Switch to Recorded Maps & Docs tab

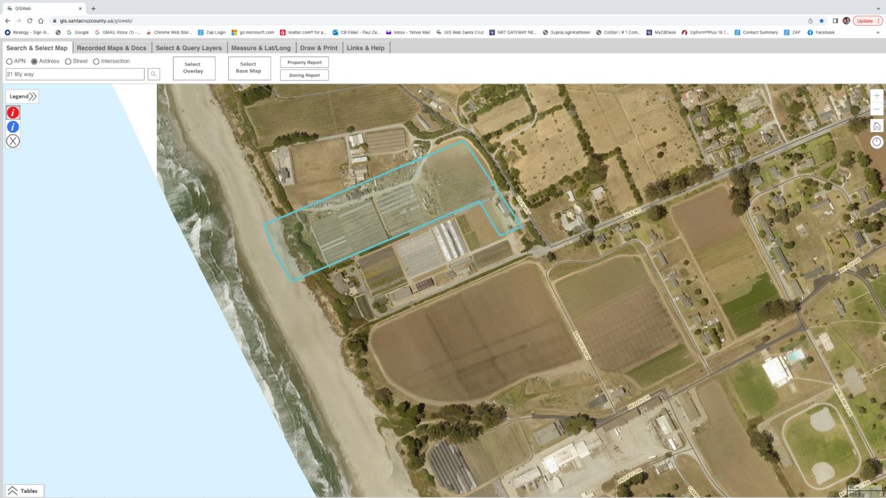tap(111, 48)
